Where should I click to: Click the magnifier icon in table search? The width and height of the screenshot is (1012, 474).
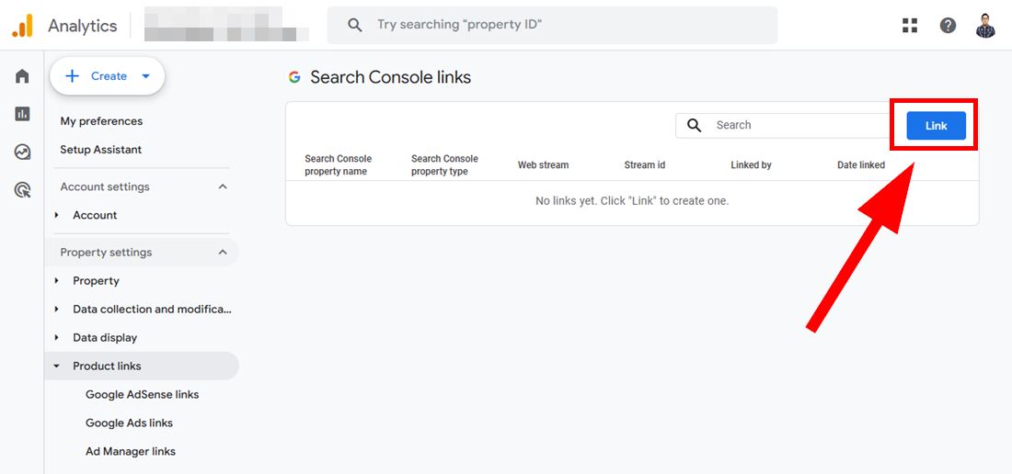pos(694,125)
